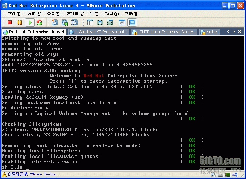The height and width of the screenshot is (179, 246).
Task: Click the network adapter status icon
Action: pyautogui.click(x=227, y=175)
